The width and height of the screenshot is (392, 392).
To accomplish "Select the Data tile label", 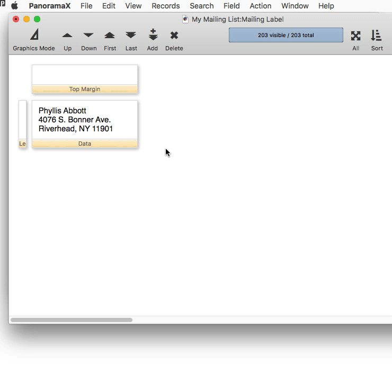I will click(x=85, y=144).
